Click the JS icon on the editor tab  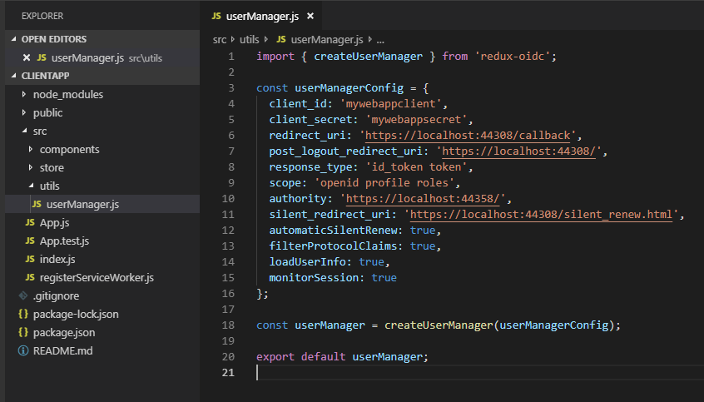click(216, 16)
